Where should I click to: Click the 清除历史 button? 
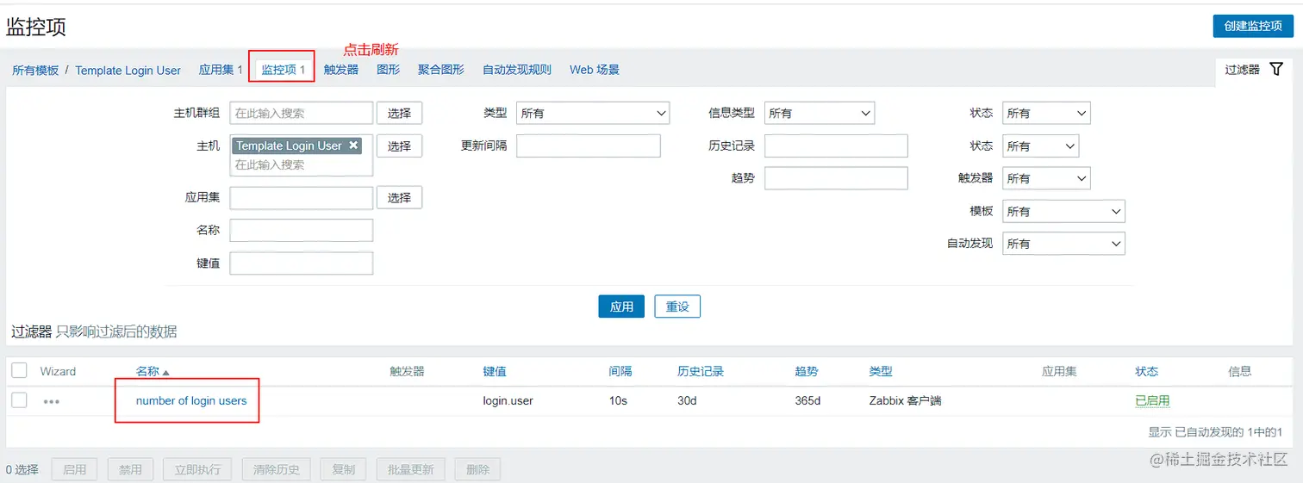276,469
